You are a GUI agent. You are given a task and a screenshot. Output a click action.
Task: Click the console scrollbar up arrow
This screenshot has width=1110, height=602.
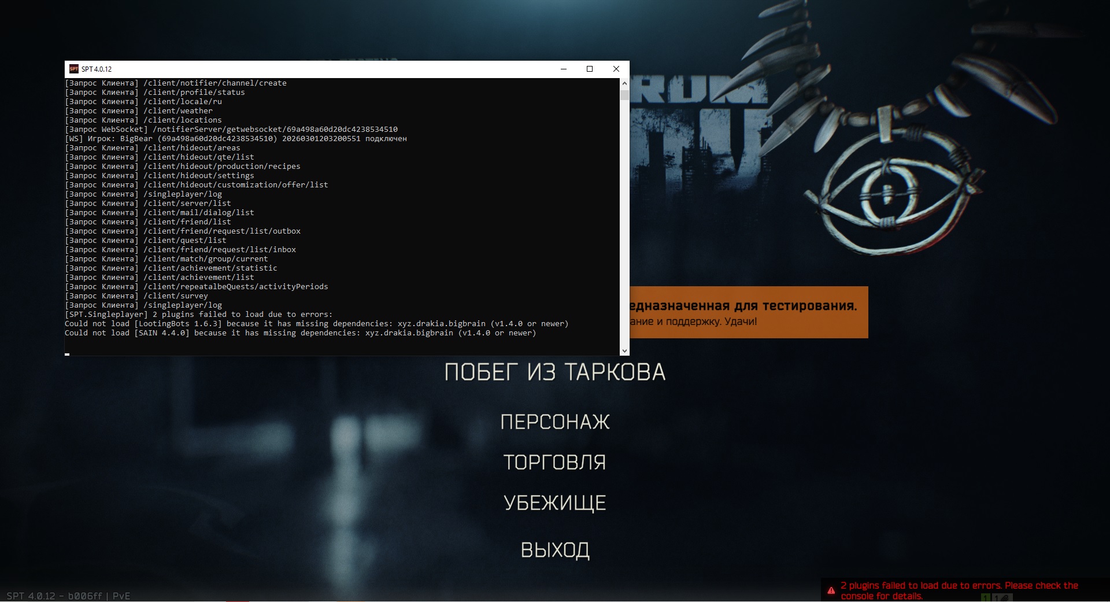tap(624, 83)
